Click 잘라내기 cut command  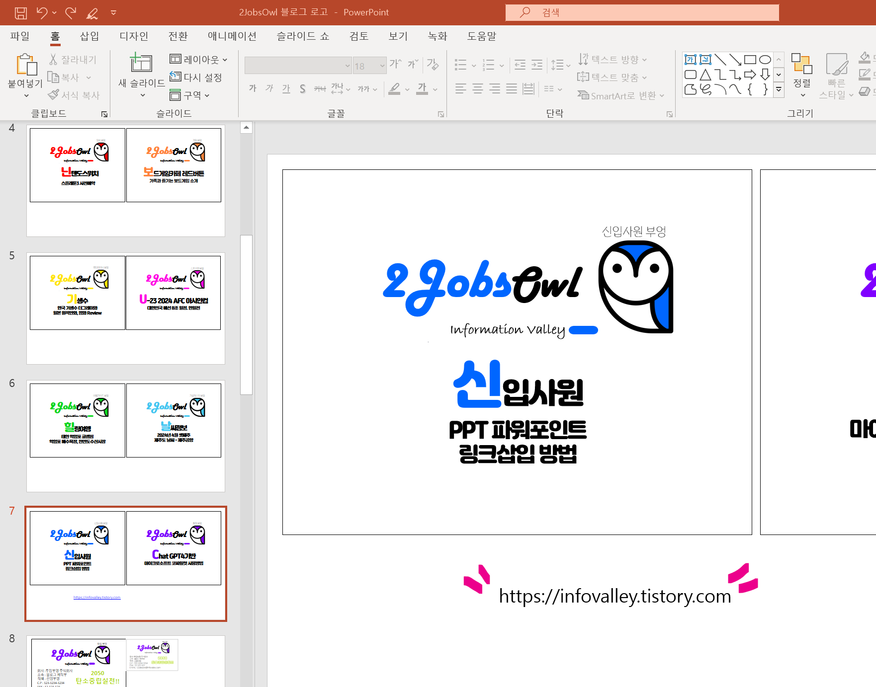(x=73, y=60)
